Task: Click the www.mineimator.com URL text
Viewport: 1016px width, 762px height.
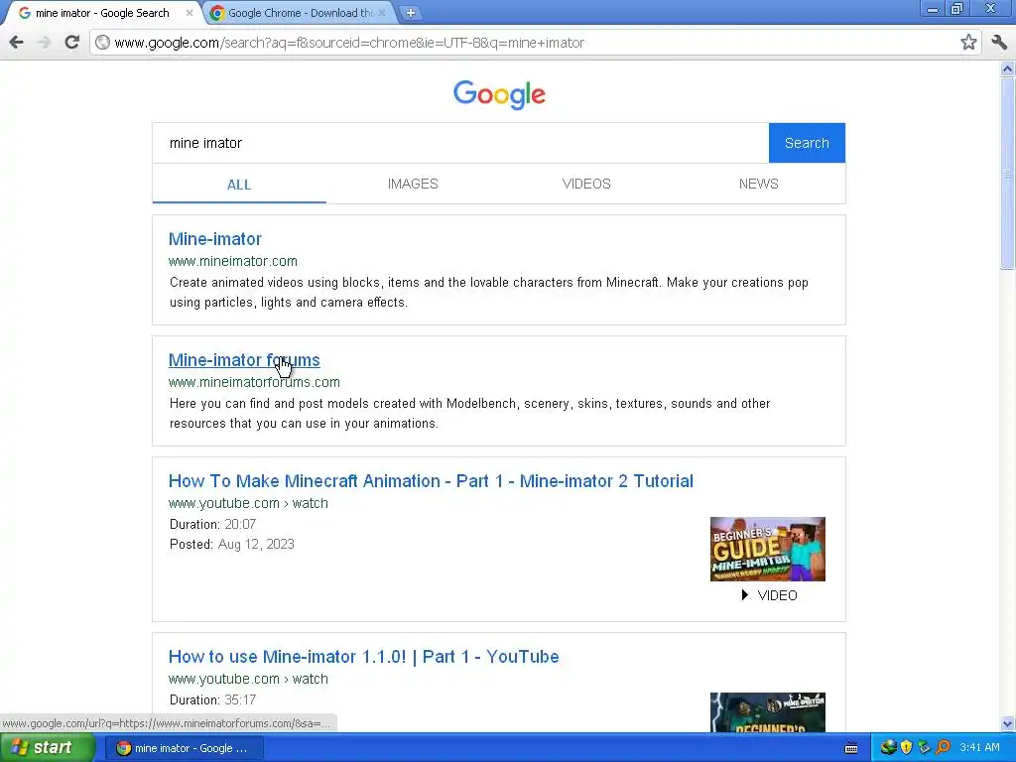Action: pyautogui.click(x=232, y=261)
